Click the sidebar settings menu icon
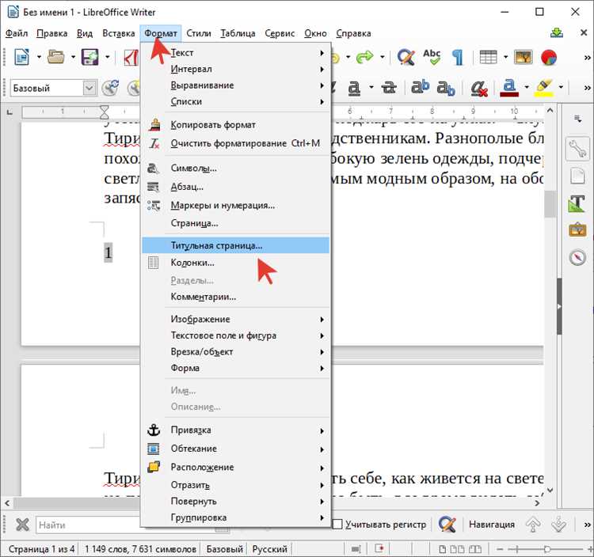The image size is (594, 557). click(577, 119)
